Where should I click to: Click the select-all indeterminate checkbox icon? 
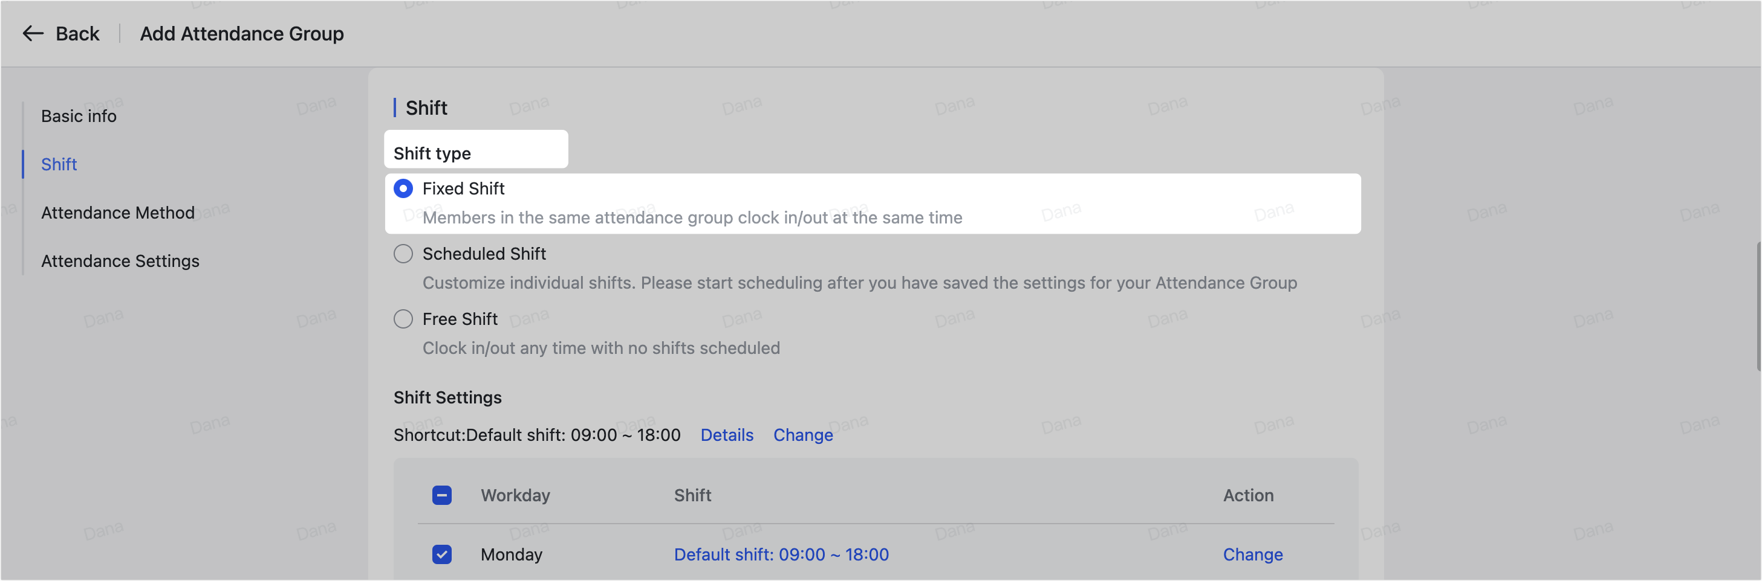[442, 494]
